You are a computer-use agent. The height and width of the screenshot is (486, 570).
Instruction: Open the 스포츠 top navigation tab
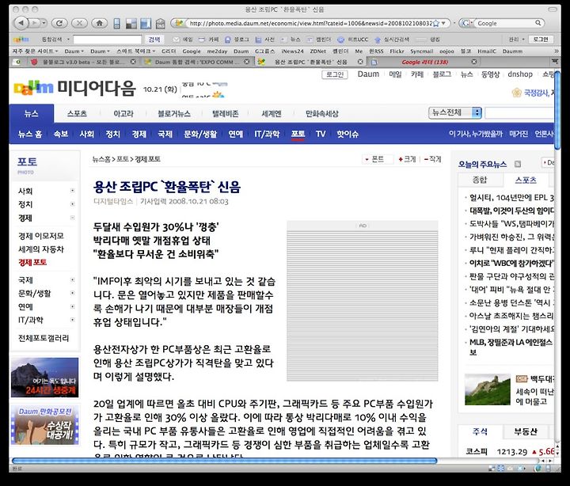[x=77, y=114]
